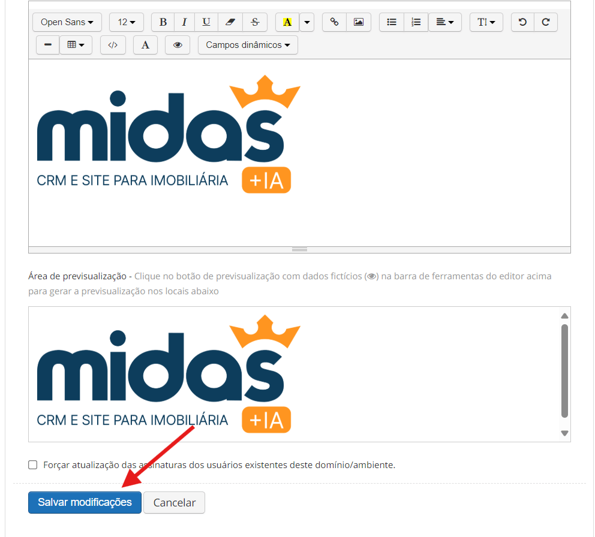595x537 pixels.
Task: Toggle bold text formatting
Action: [x=163, y=22]
